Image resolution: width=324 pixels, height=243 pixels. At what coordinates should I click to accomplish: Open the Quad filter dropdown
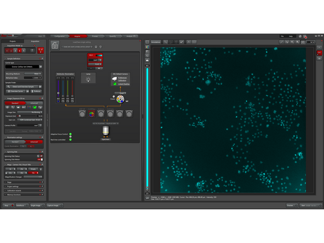click(x=120, y=93)
